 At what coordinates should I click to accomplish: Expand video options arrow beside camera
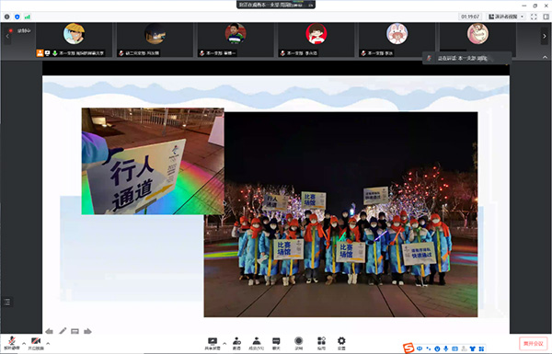[x=48, y=343]
